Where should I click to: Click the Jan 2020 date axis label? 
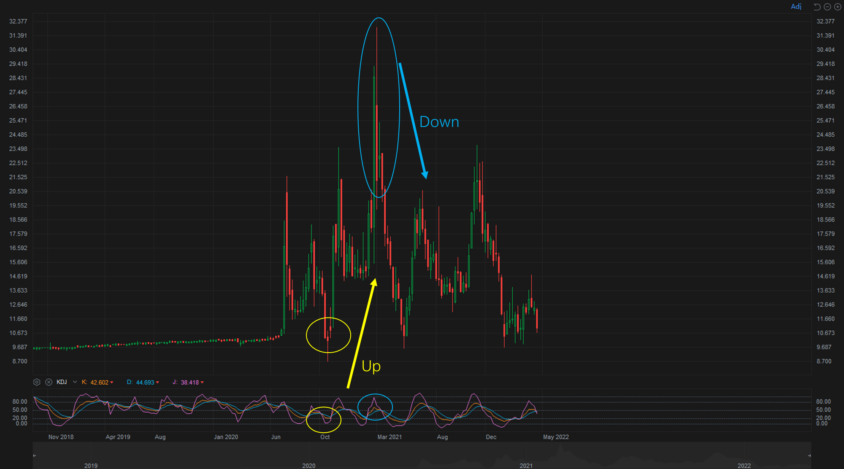click(x=226, y=437)
